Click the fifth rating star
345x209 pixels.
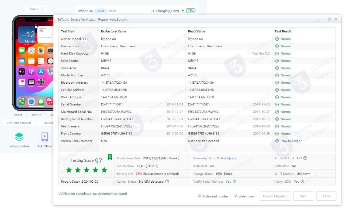(x=104, y=170)
